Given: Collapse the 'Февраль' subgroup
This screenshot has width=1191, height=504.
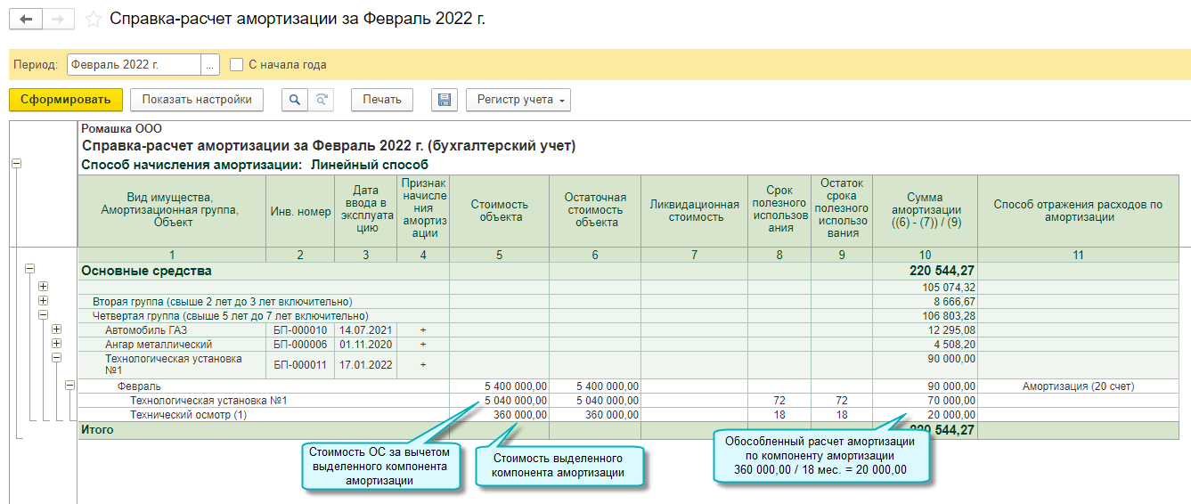Looking at the screenshot, I should pyautogui.click(x=69, y=386).
